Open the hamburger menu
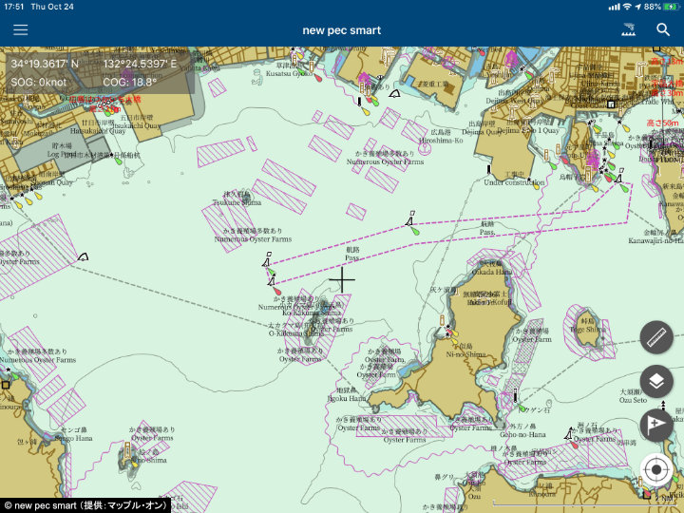This screenshot has height=513, width=684. coord(21,29)
